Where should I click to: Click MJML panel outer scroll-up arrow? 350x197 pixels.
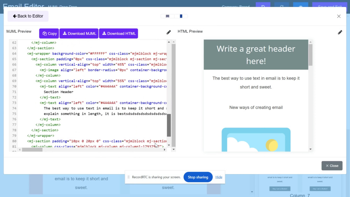[x=174, y=42]
